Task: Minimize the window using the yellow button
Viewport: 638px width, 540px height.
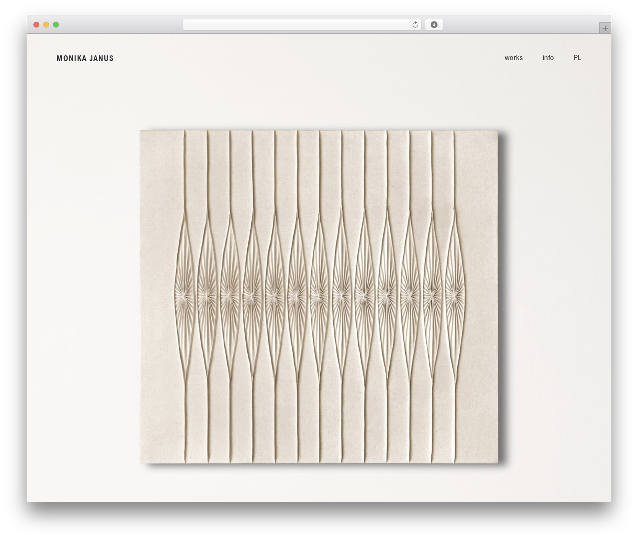Action: click(x=46, y=25)
